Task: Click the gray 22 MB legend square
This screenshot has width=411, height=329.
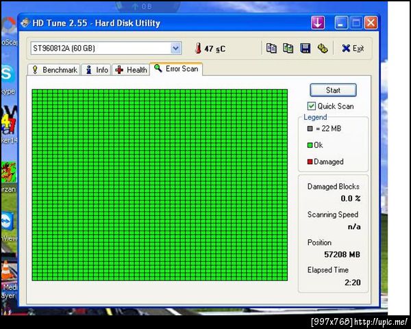Action: (x=310, y=129)
